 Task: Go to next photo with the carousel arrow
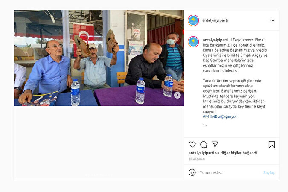[x=177, y=95]
